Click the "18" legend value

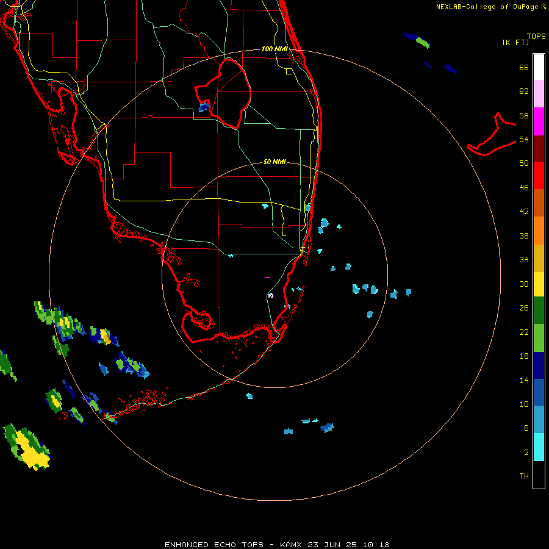coord(524,356)
